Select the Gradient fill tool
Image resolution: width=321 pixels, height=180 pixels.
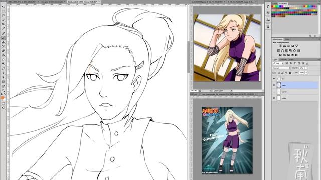(x=3, y=55)
